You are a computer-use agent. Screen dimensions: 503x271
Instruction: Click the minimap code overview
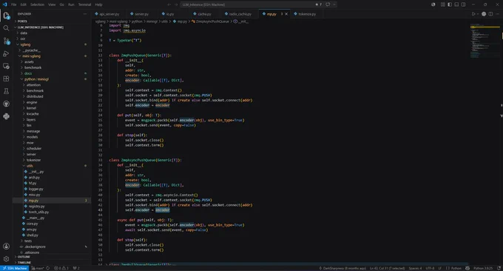pos(485,41)
